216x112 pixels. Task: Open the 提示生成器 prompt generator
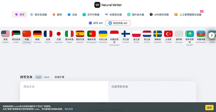point(38,15)
